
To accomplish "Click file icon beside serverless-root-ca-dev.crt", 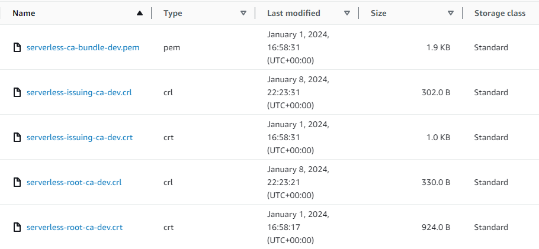I will [x=17, y=227].
